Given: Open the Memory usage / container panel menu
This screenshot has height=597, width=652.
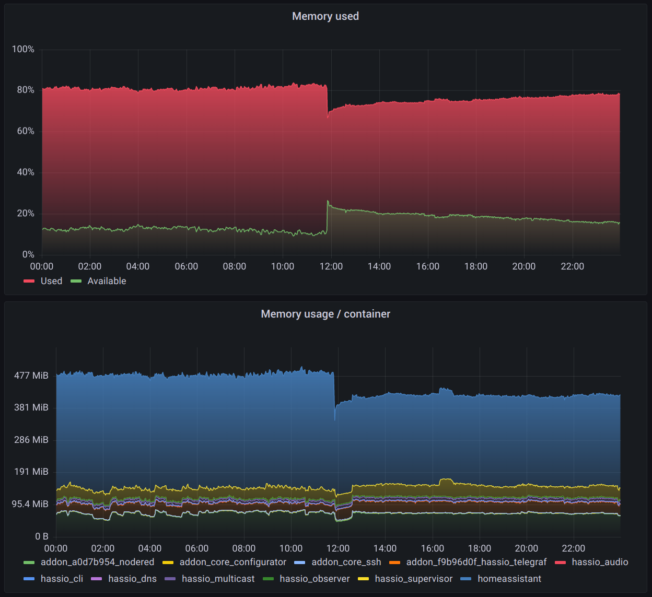Looking at the screenshot, I should (325, 314).
